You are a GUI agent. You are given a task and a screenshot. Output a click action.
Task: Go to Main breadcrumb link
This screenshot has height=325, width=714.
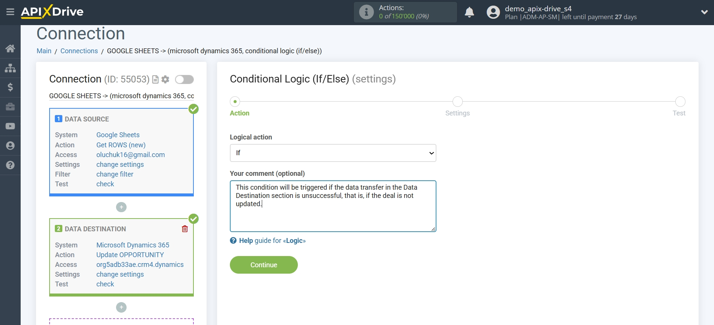click(x=44, y=51)
